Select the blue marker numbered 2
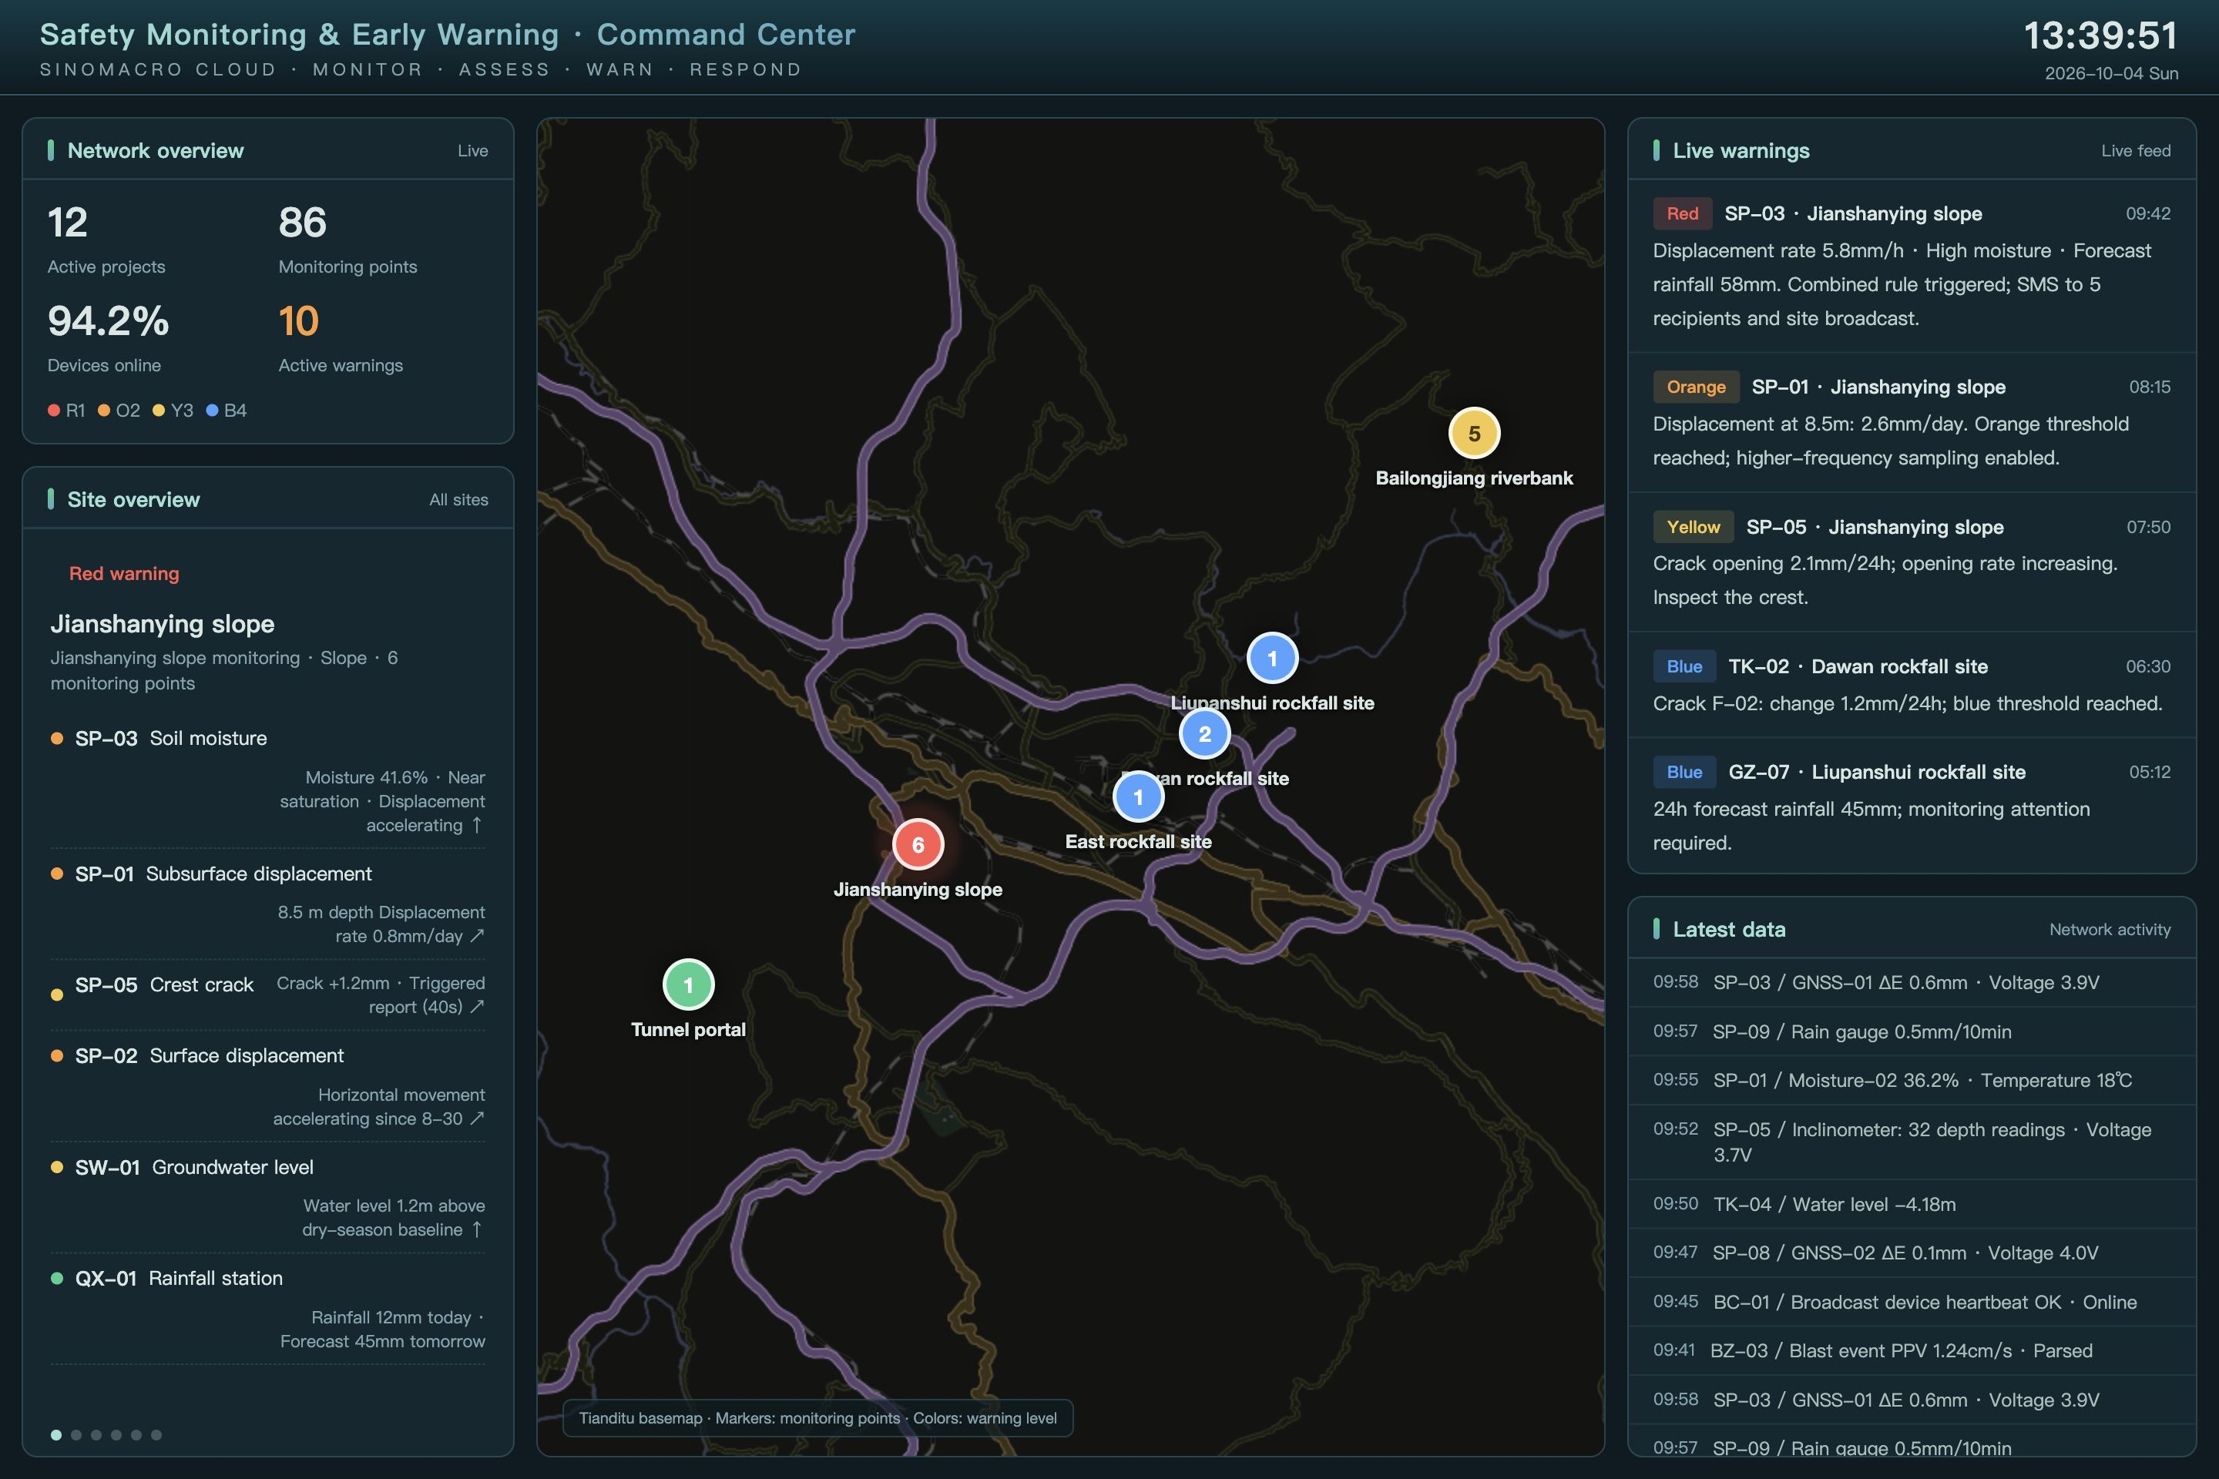Screen dimensions: 2219x1479 point(1203,734)
